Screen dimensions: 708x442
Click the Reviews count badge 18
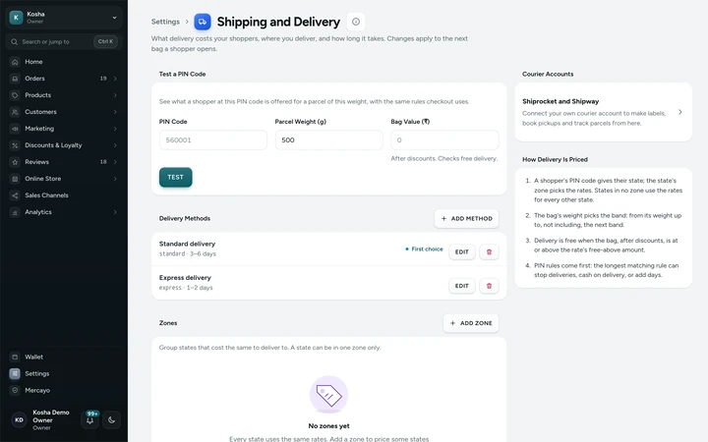tap(103, 162)
